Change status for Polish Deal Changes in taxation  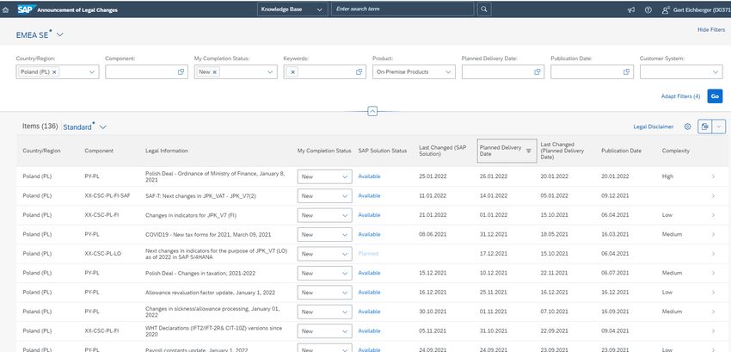324,273
